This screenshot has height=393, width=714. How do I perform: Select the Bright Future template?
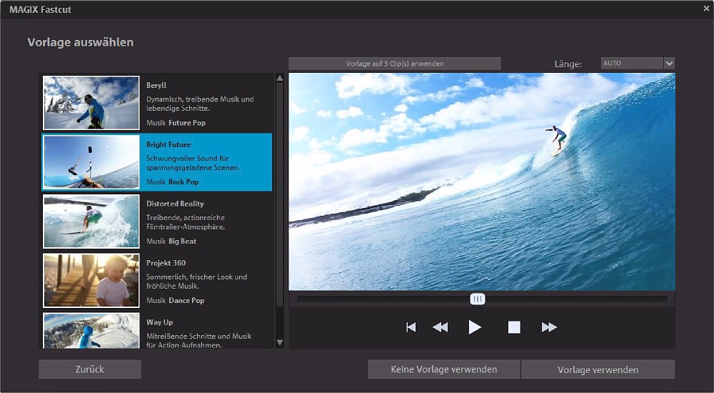coord(157,162)
